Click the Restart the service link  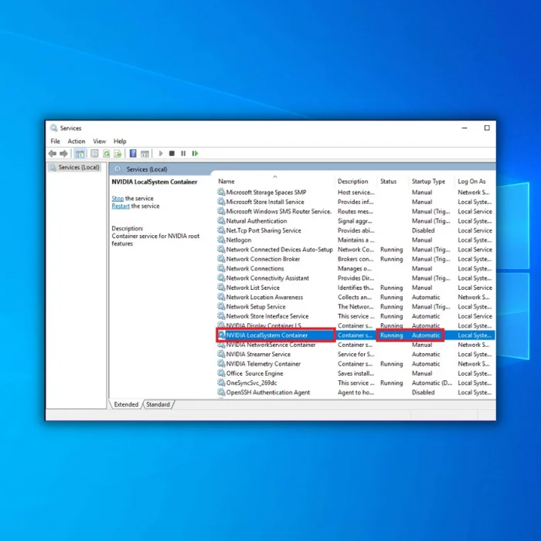(121, 206)
